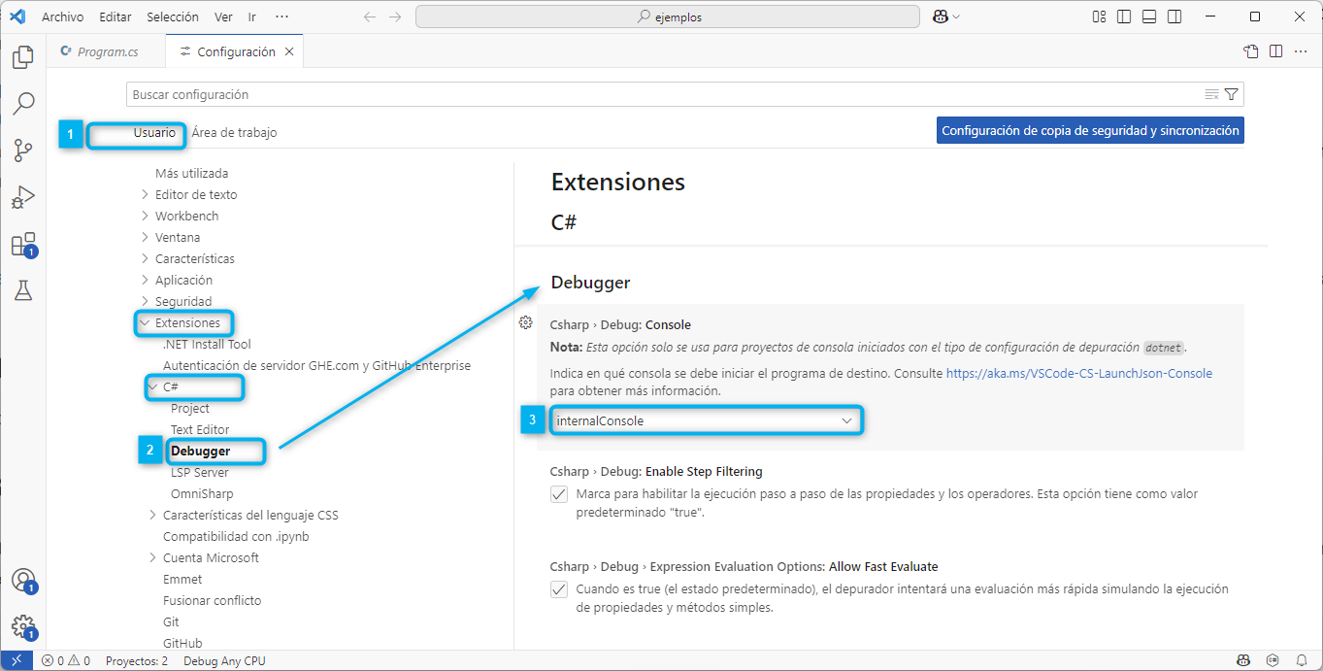The height and width of the screenshot is (671, 1323).
Task: Open the Ver menu
Action: click(x=223, y=17)
